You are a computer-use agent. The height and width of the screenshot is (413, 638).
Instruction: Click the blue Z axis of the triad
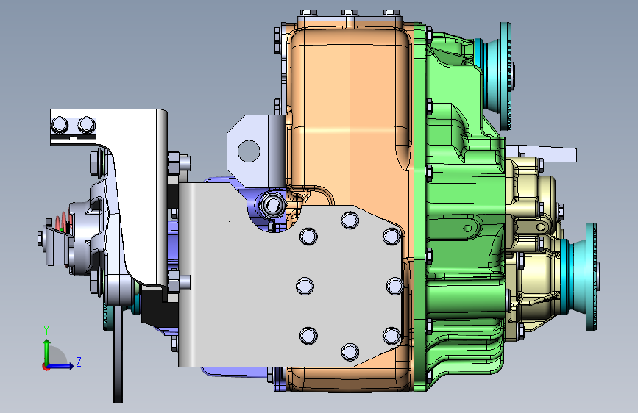pos(61,366)
